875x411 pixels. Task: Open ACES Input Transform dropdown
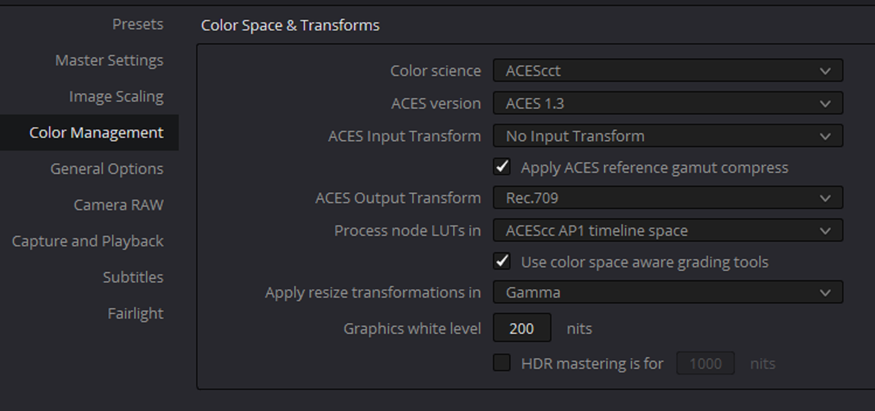pos(668,136)
